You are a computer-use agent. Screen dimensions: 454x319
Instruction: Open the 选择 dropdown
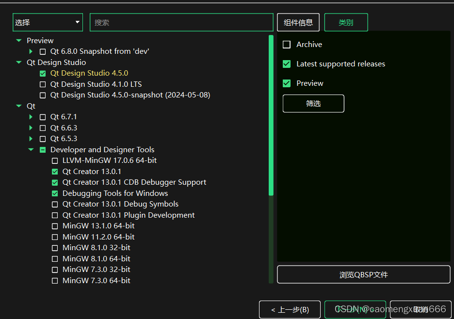(48, 22)
